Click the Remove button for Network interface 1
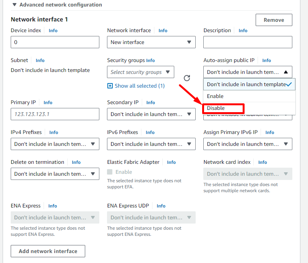Screen dimensions: 308x263 274,20
